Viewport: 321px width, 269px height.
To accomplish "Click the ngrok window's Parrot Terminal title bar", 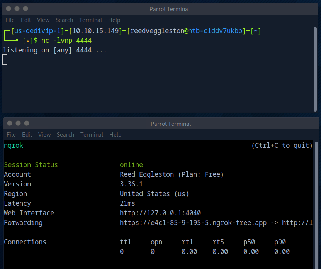I will 171,124.
